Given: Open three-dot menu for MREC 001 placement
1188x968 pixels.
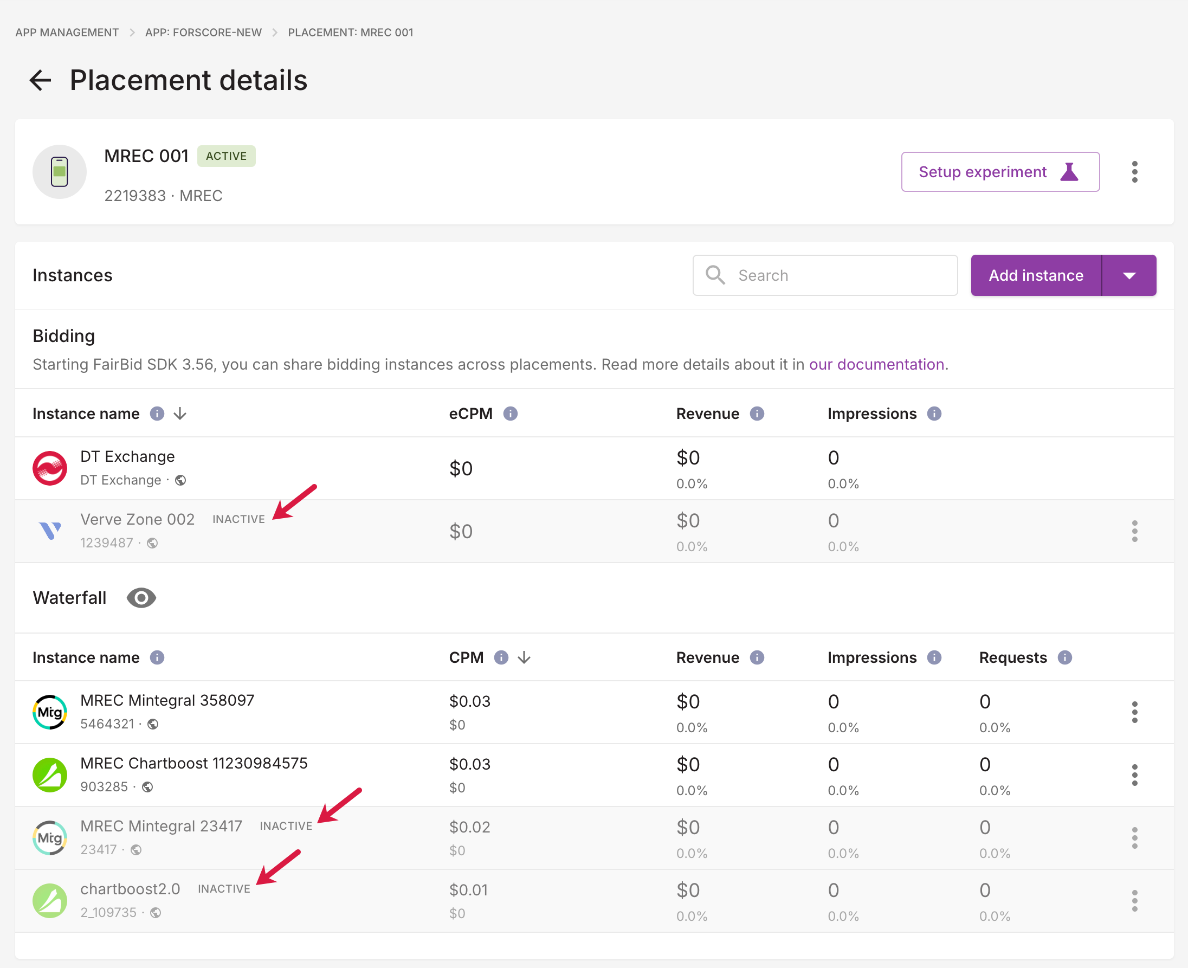Looking at the screenshot, I should pyautogui.click(x=1134, y=172).
